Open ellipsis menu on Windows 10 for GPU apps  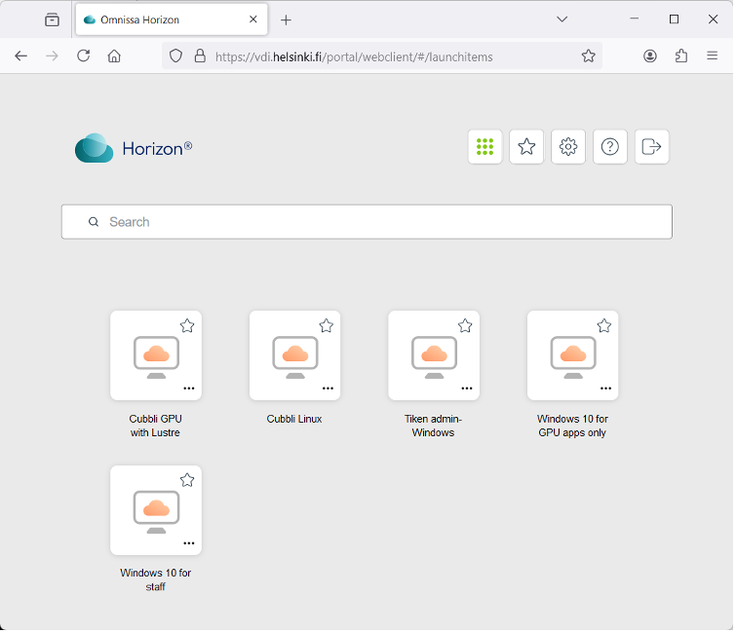point(608,390)
